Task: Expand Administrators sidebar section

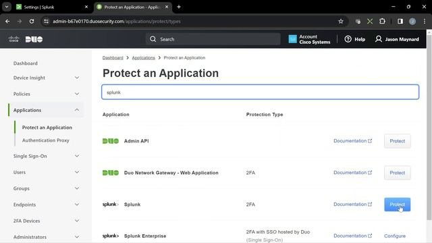Action: tap(46, 237)
